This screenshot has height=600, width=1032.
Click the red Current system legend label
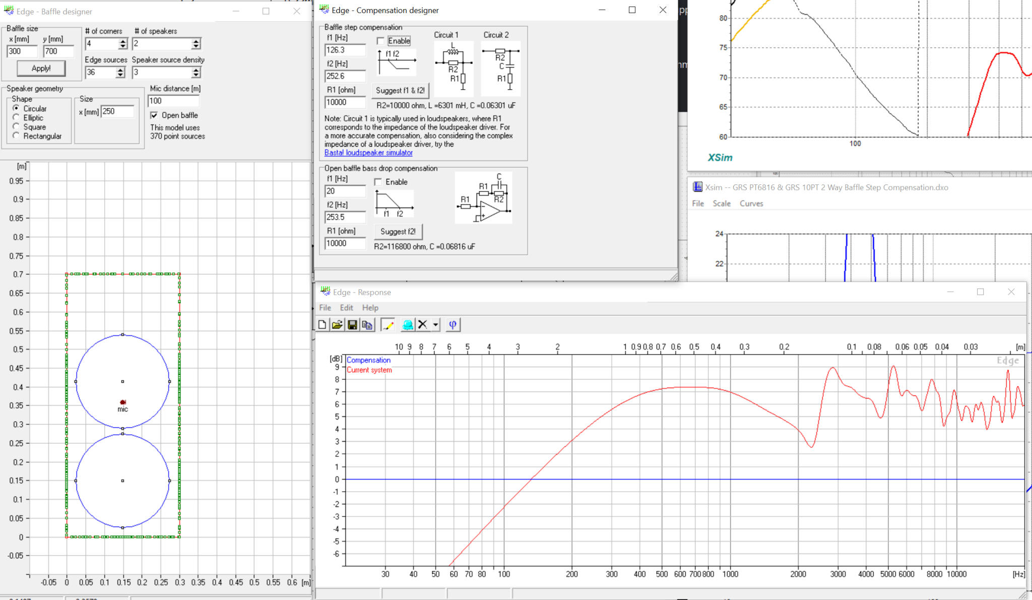click(369, 370)
